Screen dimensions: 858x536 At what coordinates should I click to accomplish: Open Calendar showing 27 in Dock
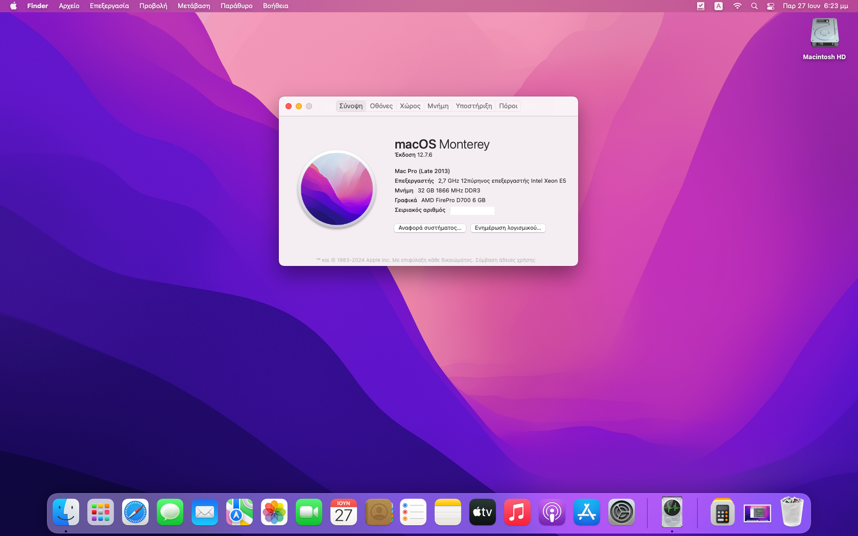click(x=344, y=512)
